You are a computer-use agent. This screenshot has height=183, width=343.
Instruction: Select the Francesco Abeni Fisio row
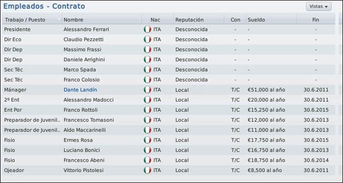pos(169,160)
